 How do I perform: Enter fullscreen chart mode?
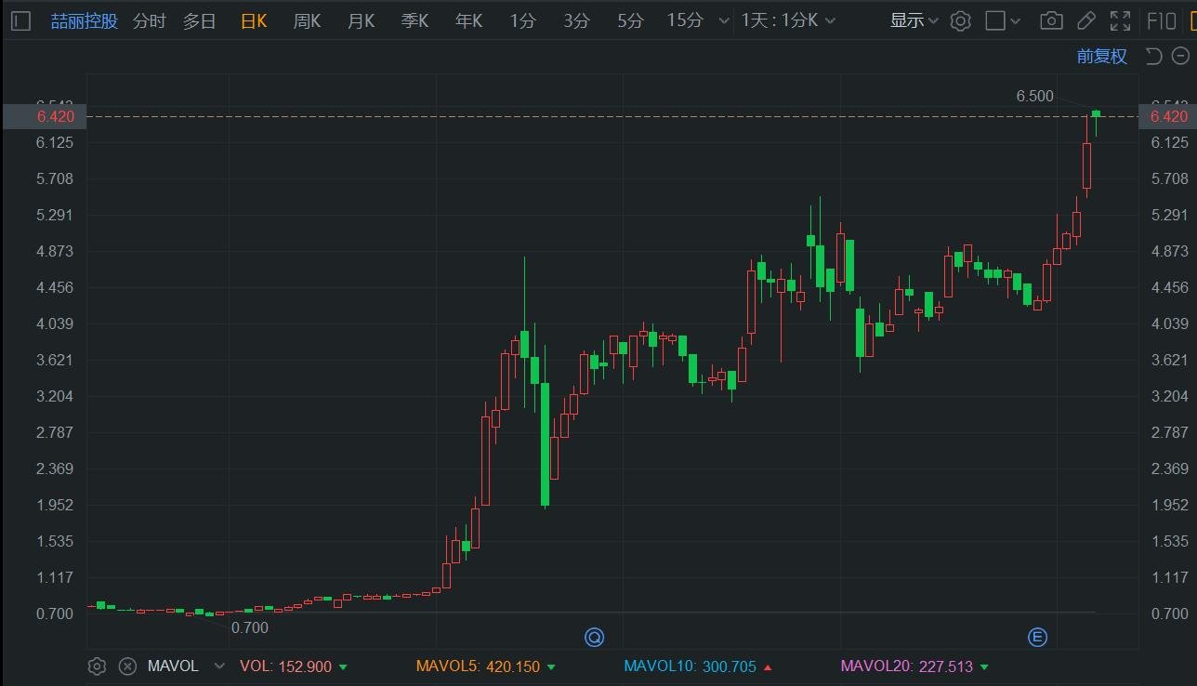click(1120, 20)
